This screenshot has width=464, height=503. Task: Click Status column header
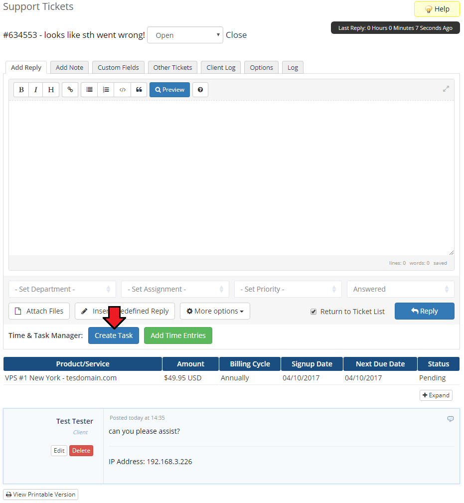point(439,364)
